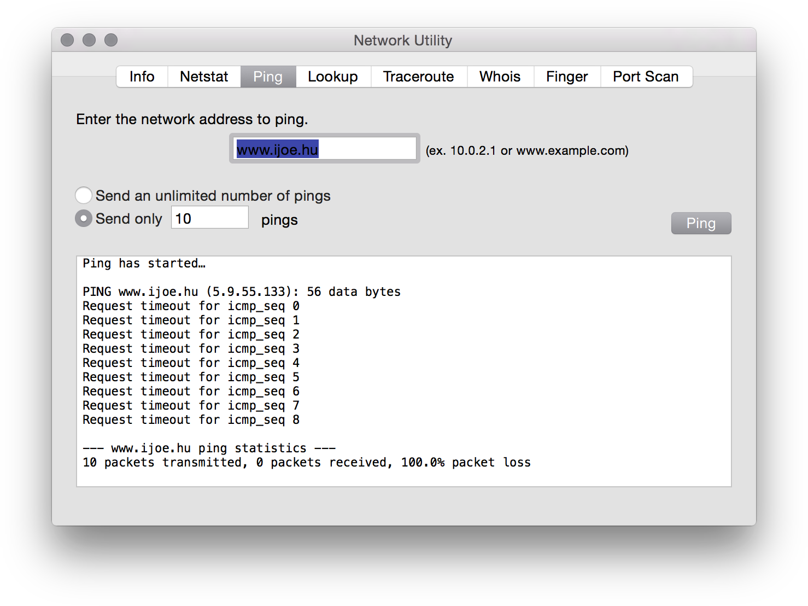Click the network address field with www.ijoe.hu
The width and height of the screenshot is (808, 606).
click(x=325, y=149)
